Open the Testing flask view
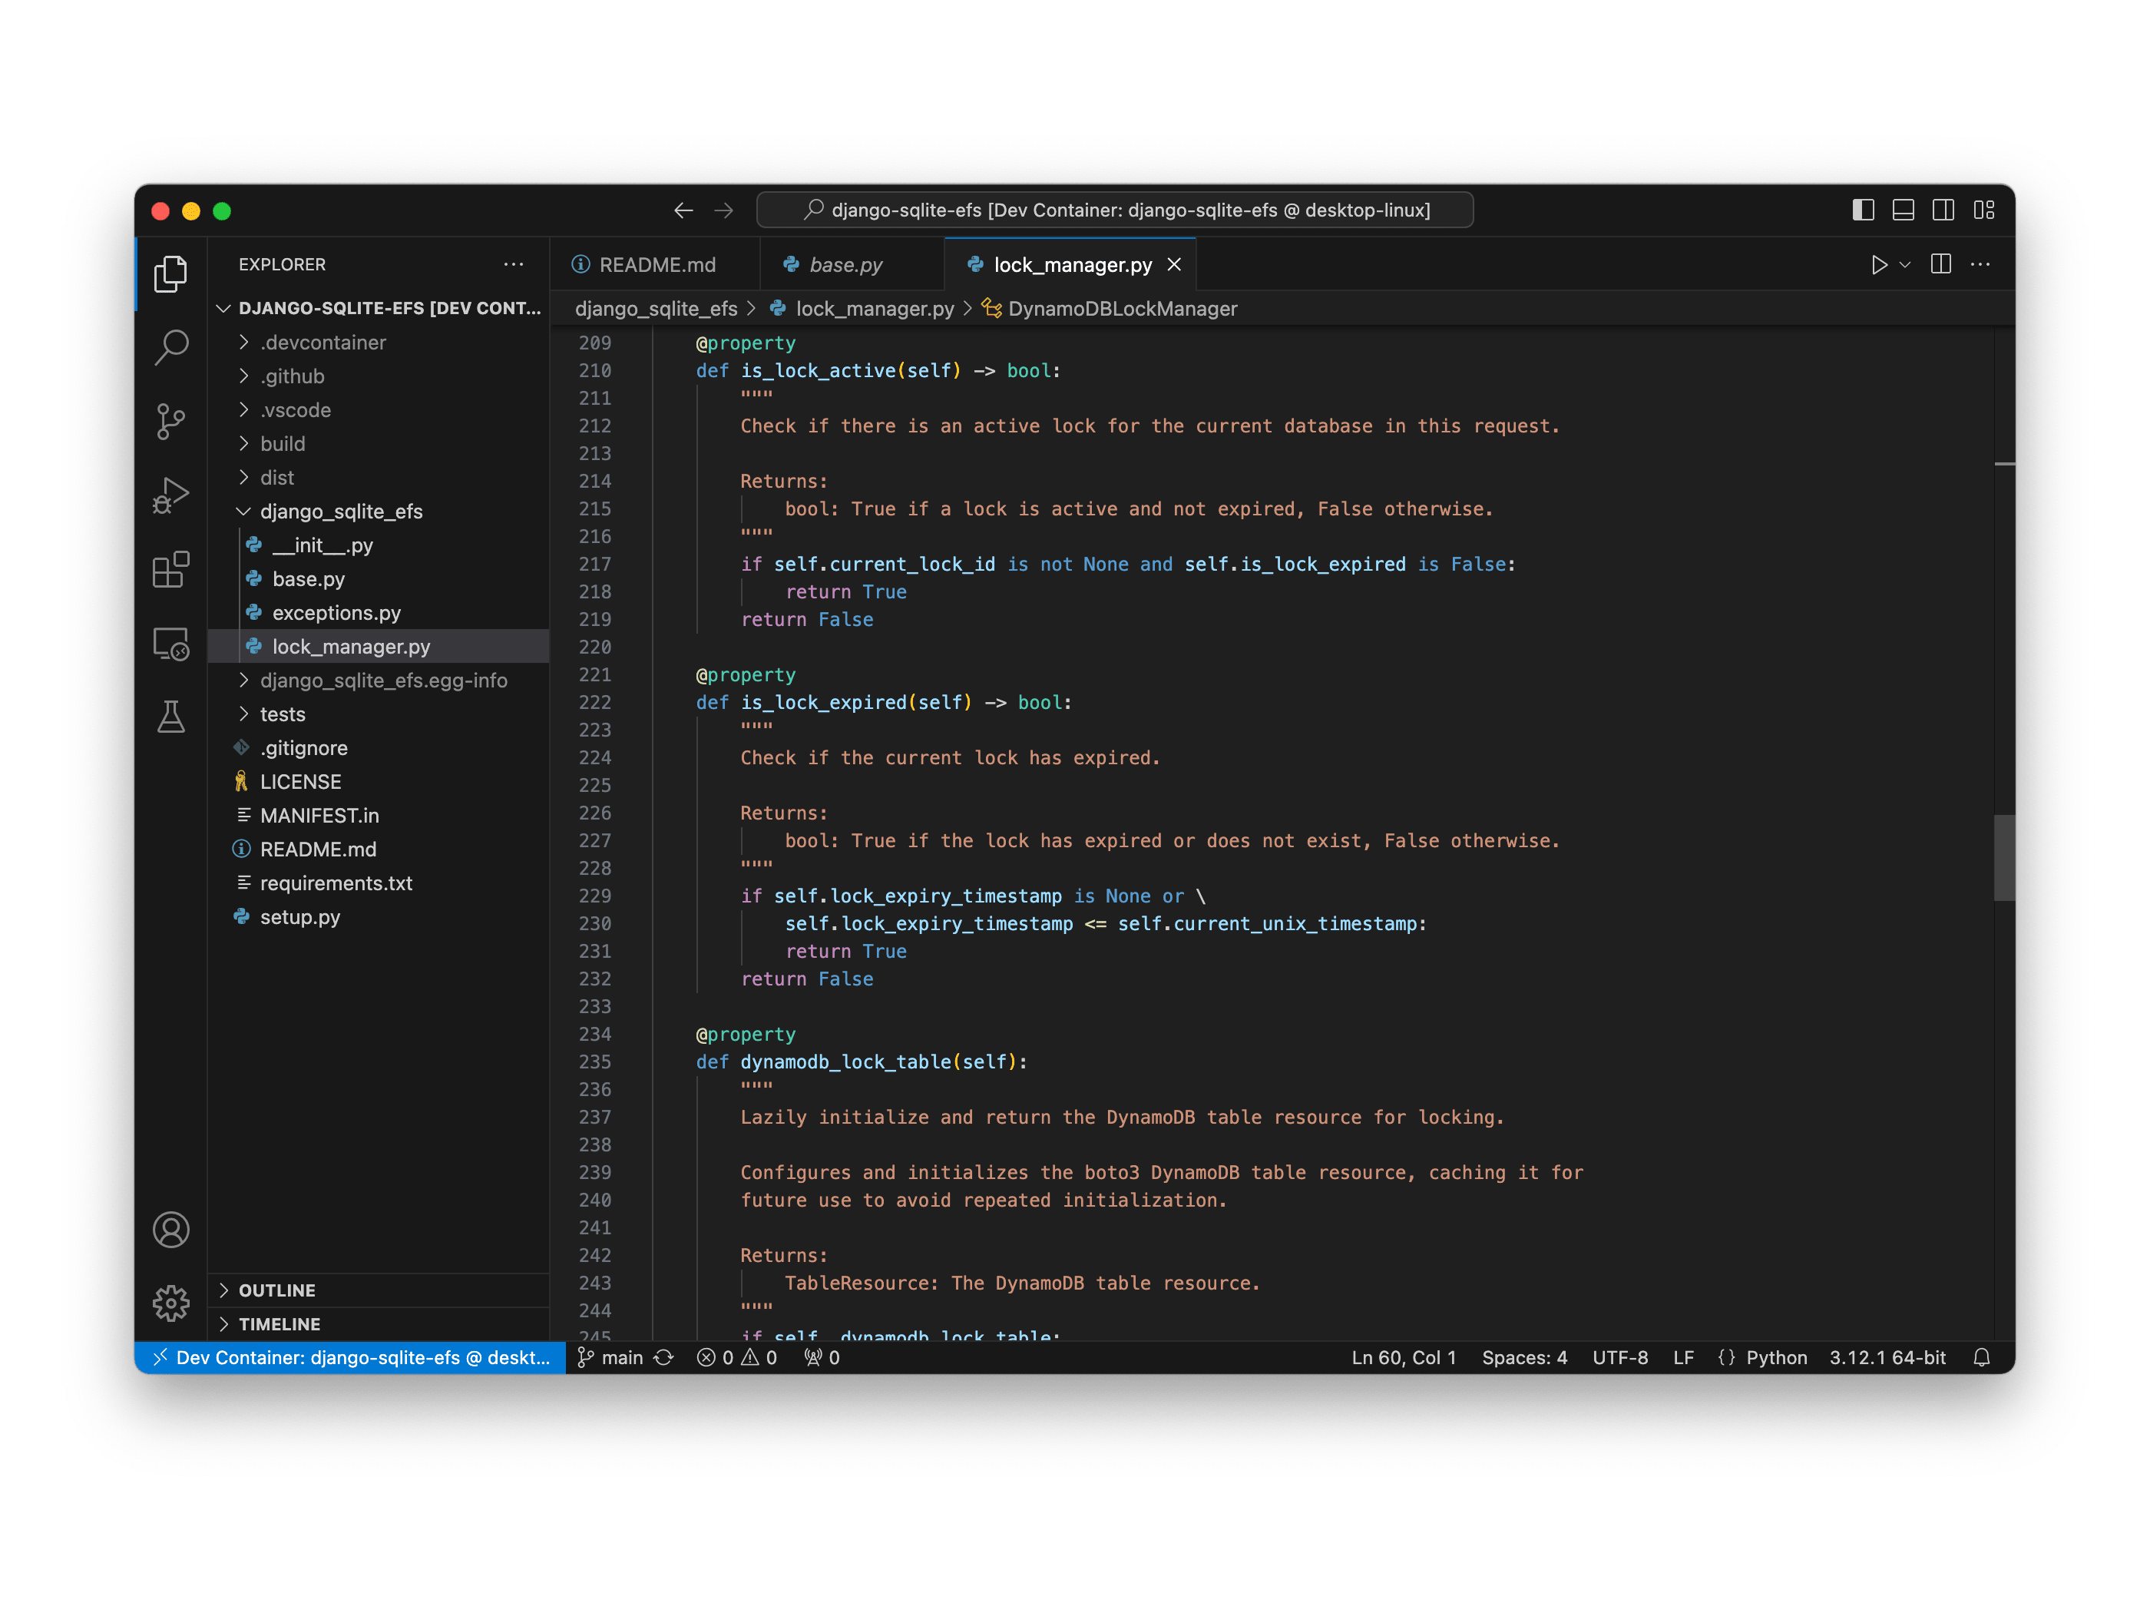 pyautogui.click(x=171, y=717)
